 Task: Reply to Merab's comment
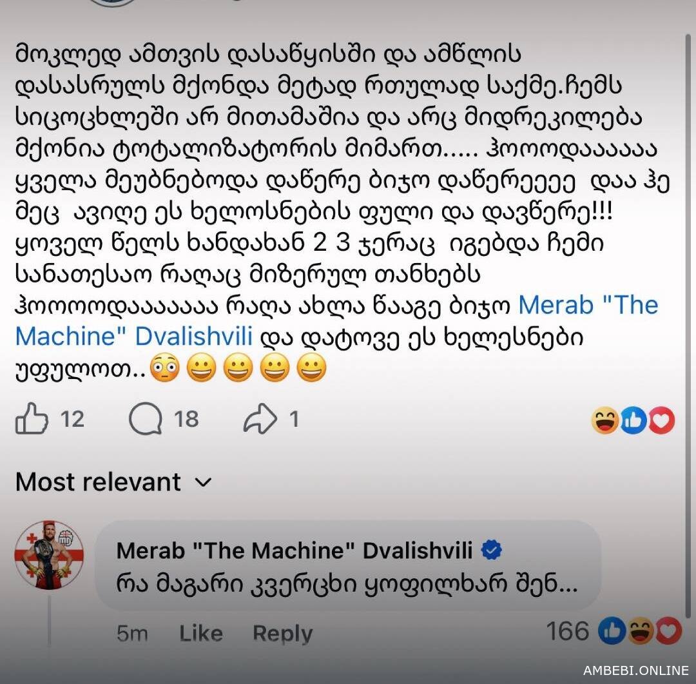283,633
